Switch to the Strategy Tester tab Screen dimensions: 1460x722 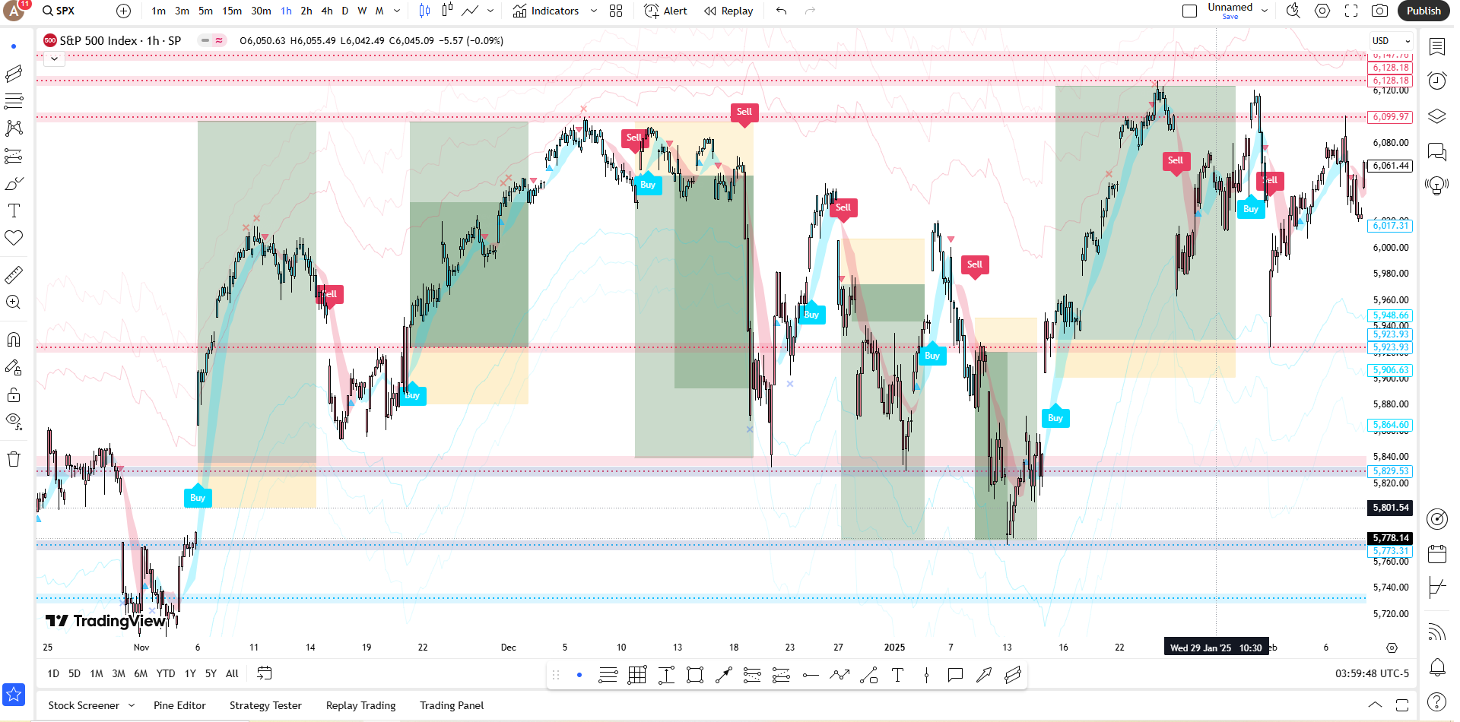(265, 705)
